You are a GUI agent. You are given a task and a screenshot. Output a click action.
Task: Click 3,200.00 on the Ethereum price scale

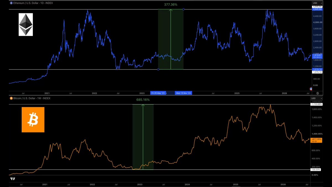317,35
